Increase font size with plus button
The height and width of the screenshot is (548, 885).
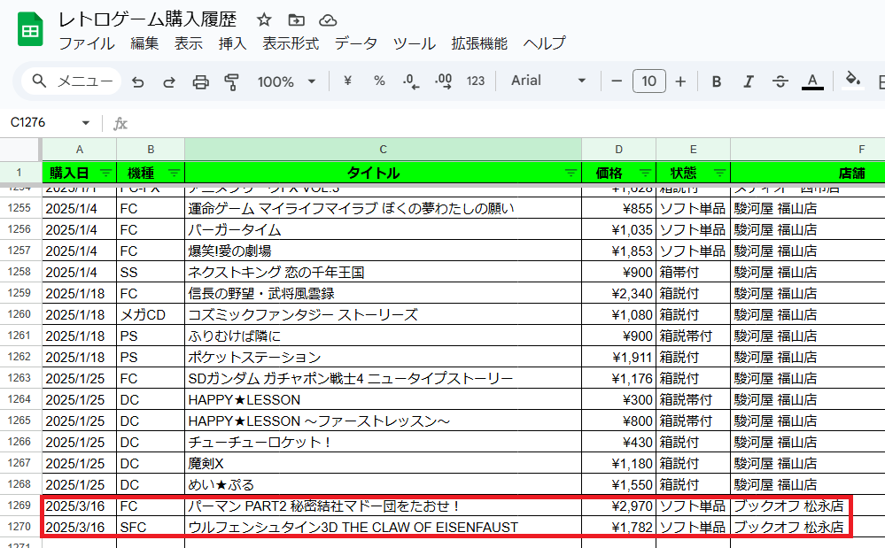680,81
